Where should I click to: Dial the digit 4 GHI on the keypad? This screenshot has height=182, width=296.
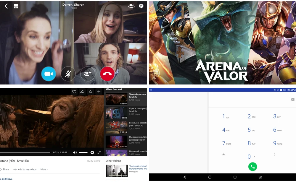pos(226,130)
